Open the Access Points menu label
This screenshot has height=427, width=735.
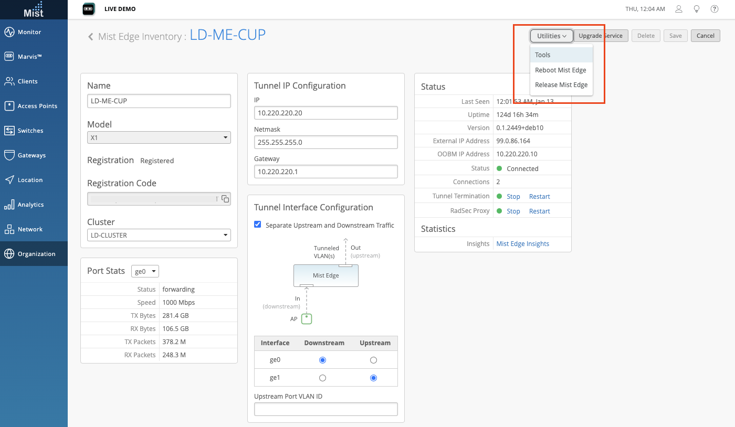pos(38,106)
